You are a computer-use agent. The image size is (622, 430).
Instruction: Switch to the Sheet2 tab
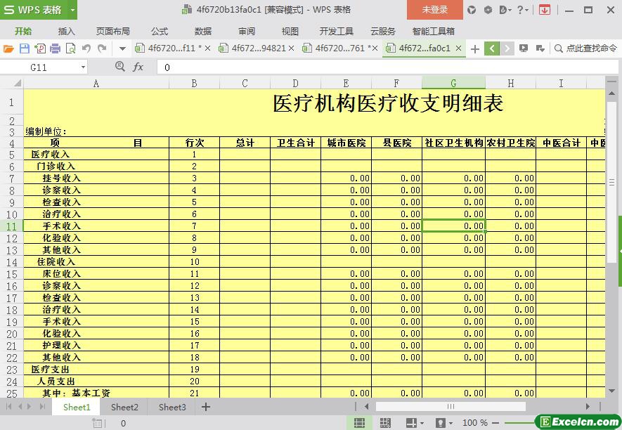pos(124,407)
